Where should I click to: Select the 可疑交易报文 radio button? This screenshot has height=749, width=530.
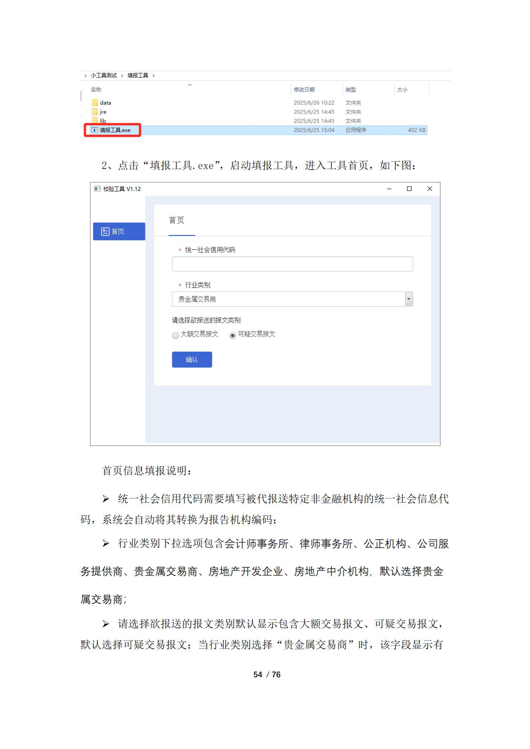click(232, 335)
